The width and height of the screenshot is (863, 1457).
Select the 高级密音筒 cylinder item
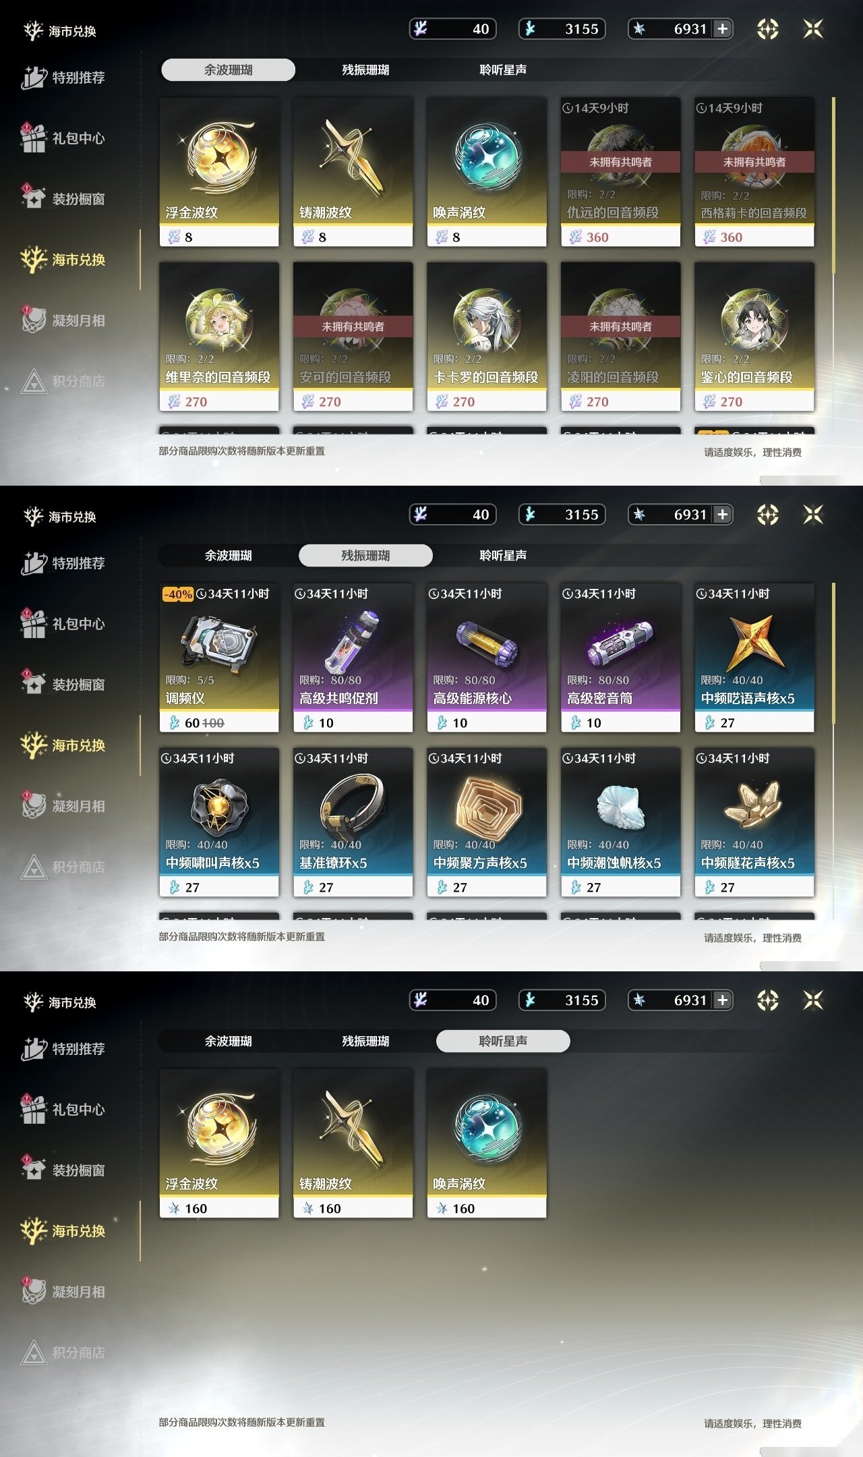pos(620,658)
